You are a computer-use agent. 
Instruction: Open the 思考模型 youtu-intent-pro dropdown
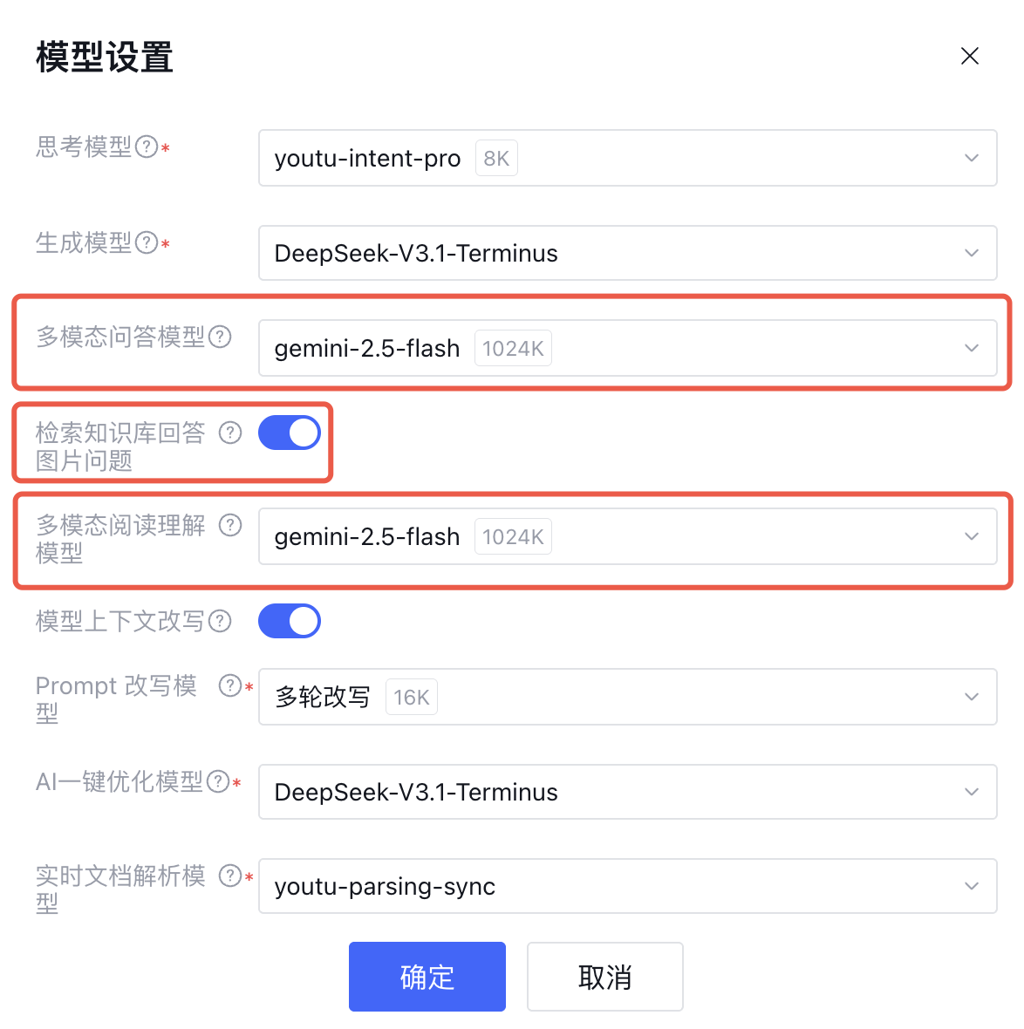627,158
